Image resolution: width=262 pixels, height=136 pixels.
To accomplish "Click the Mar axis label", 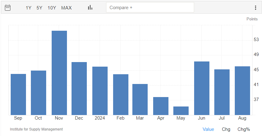I will point(140,118).
